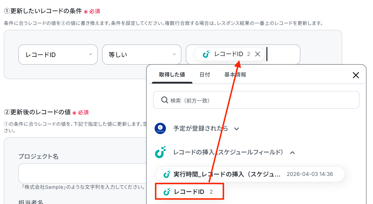Open the 等しい operator dropdown
Viewport: 373px width, 204px height.
pos(142,54)
